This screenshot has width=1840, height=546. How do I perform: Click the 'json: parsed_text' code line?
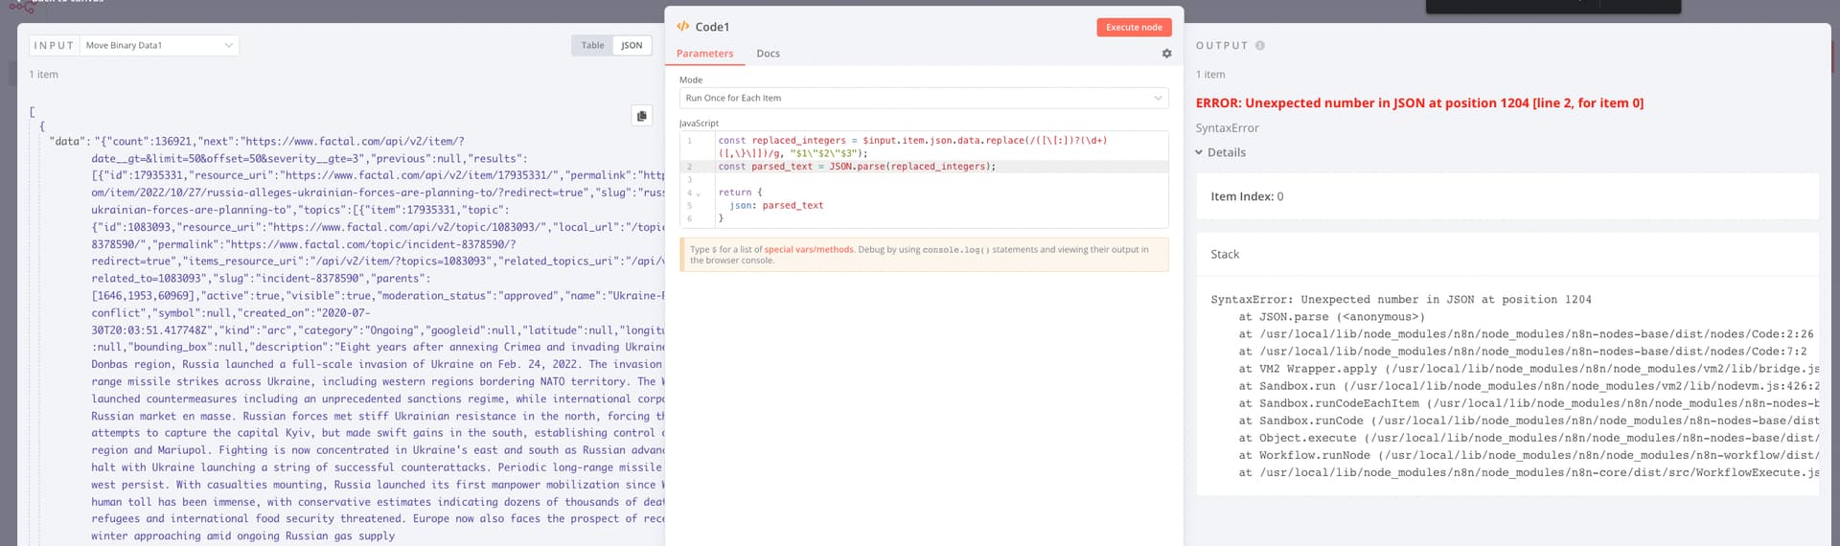point(776,205)
